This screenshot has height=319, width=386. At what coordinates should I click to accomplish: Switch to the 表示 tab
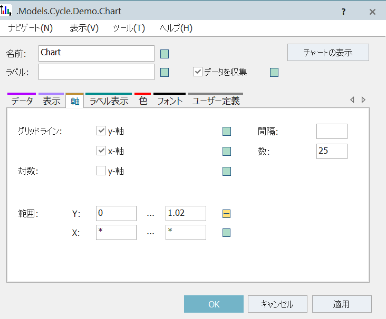pyautogui.click(x=52, y=101)
